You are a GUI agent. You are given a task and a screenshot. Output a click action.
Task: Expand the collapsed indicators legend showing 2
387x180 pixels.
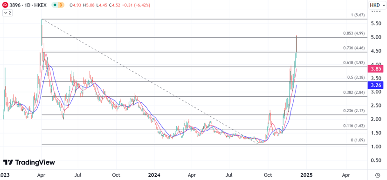pos(7,13)
